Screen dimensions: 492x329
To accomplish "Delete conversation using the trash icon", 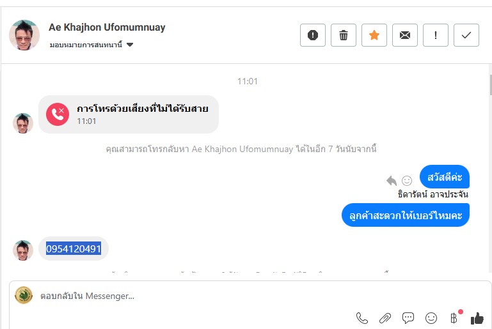I will pos(344,35).
